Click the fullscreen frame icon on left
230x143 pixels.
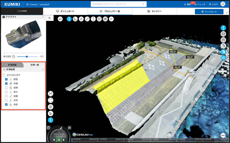(x=51, y=100)
